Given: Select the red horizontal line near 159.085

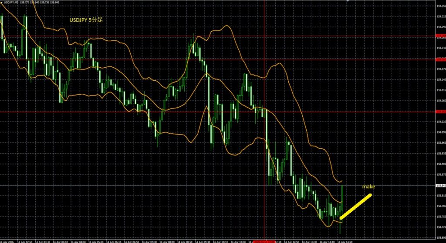Looking at the screenshot, I should (218, 112).
